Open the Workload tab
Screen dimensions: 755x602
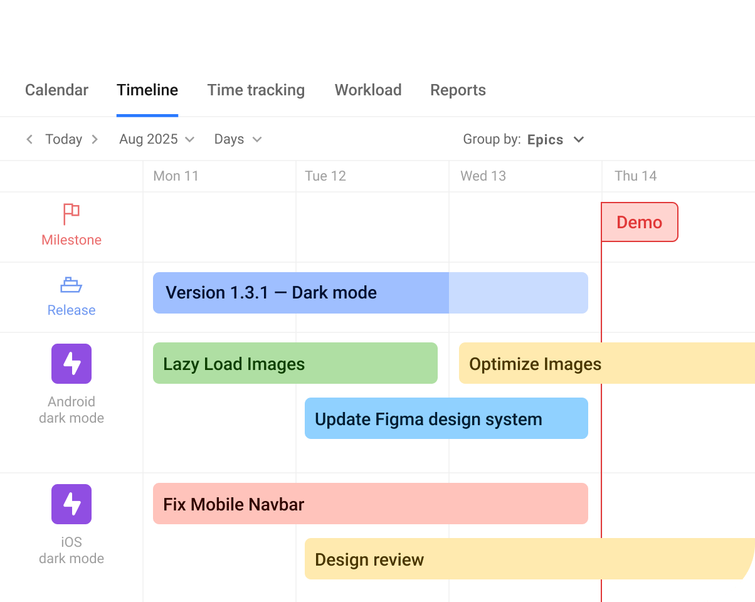tap(367, 90)
